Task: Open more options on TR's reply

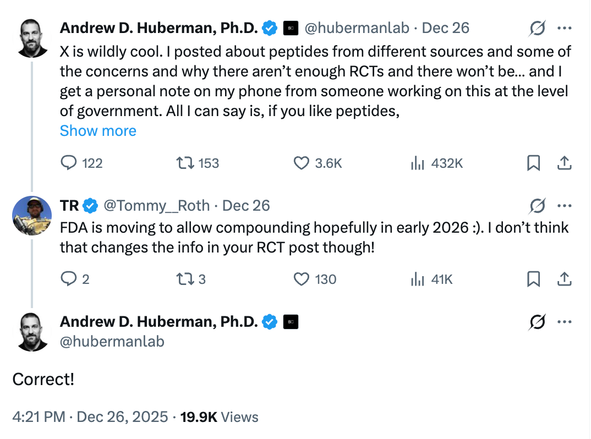Action: point(565,206)
